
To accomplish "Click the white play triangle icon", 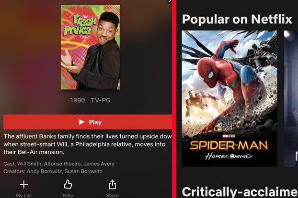I will click(81, 122).
